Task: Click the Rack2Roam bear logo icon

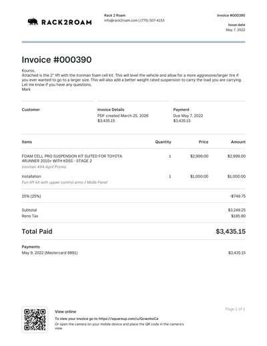Action: point(33,21)
